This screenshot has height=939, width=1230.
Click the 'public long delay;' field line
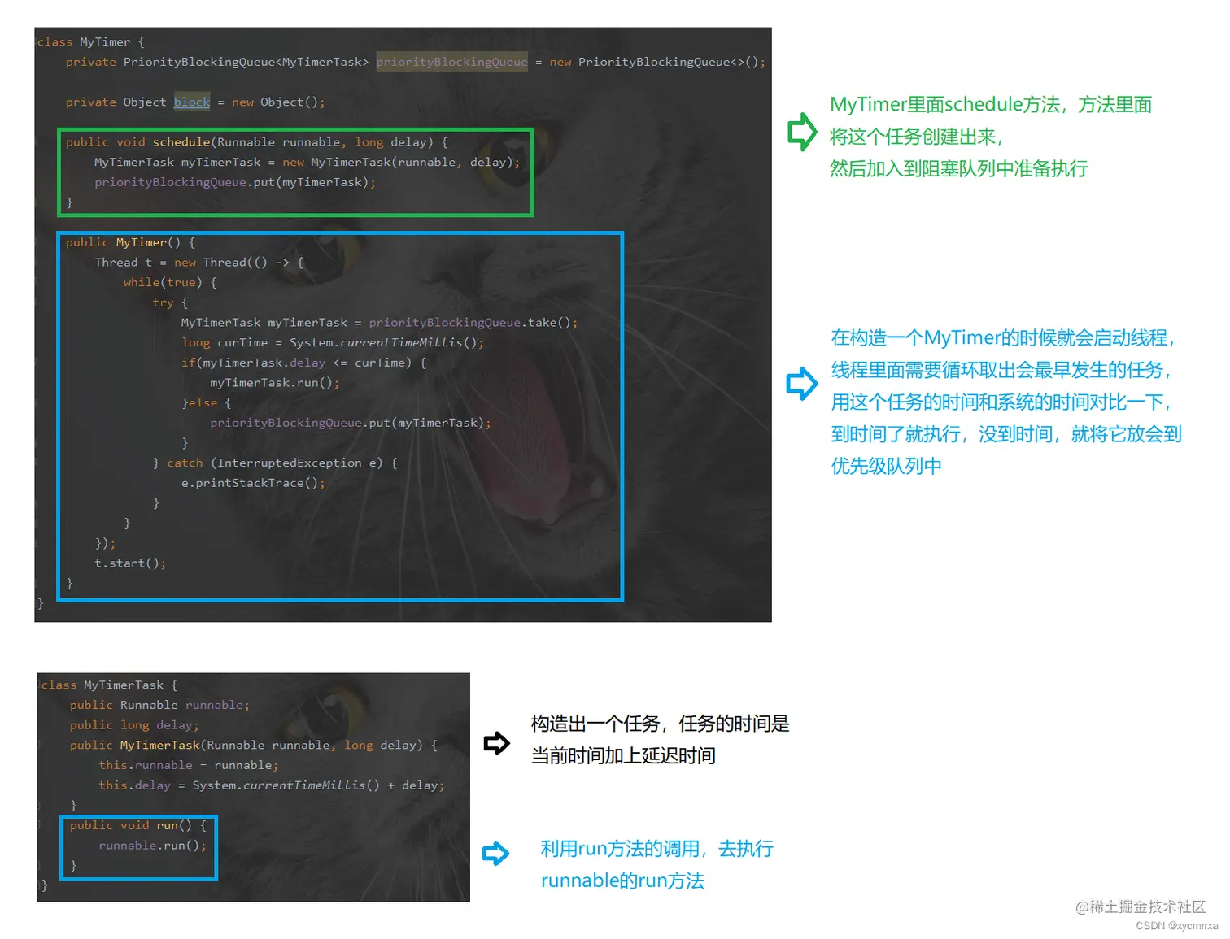134,725
